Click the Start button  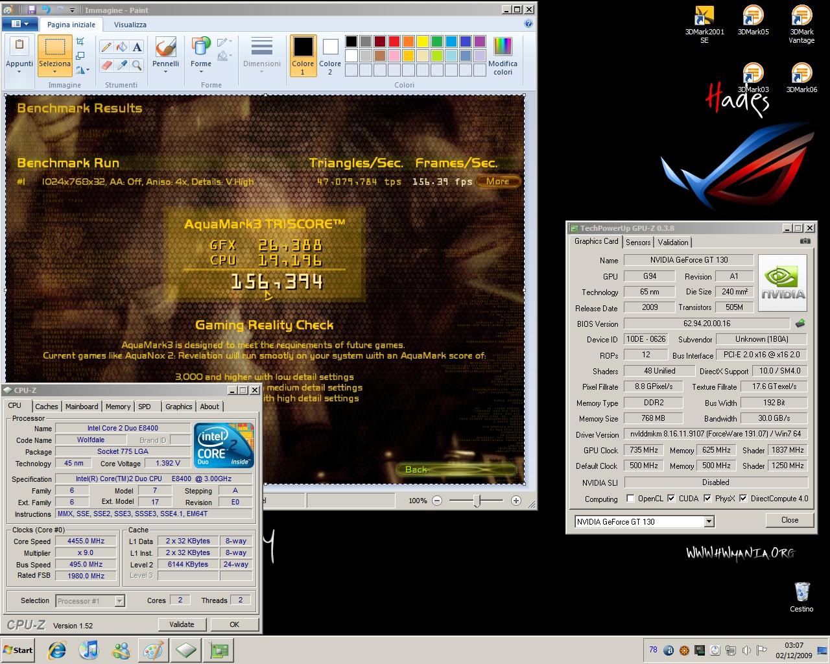(18, 650)
